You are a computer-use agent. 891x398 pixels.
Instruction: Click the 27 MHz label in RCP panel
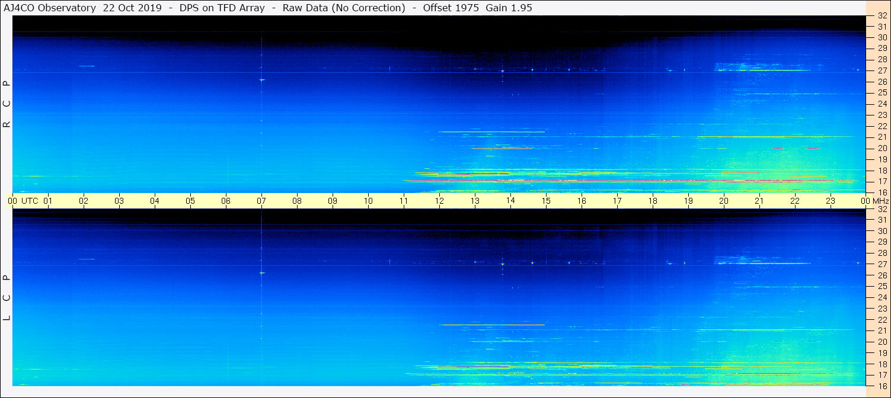tap(882, 70)
